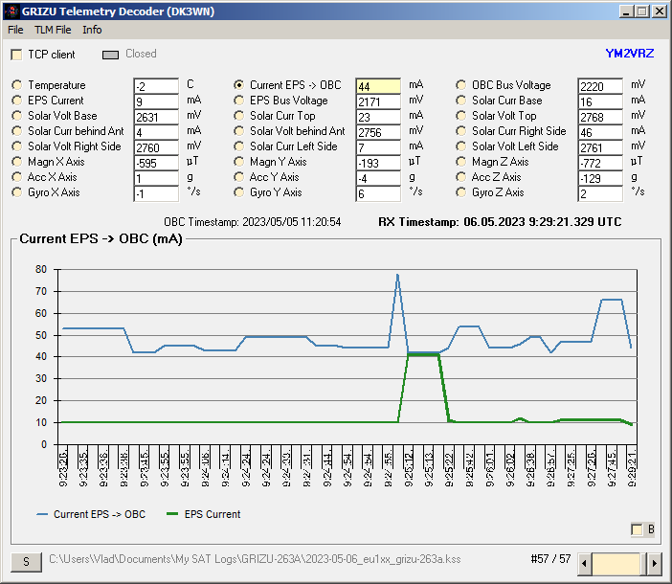Select the Solar Curr Left Side radio button

[x=238, y=146]
